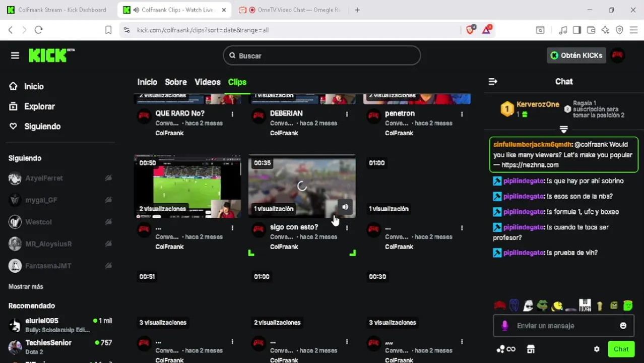The height and width of the screenshot is (363, 644).
Task: Open options menu for the "DEBERIAN" clip
Action: point(347,114)
